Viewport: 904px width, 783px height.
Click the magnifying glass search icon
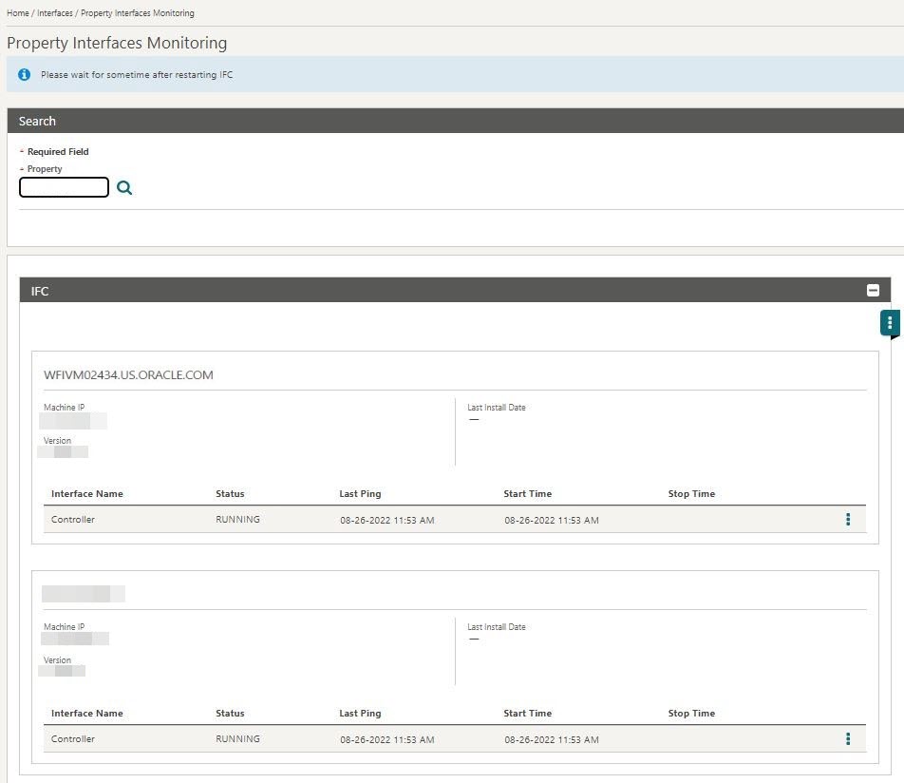point(124,187)
